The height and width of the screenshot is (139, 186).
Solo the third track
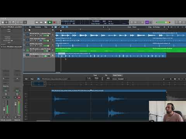pos(33,46)
